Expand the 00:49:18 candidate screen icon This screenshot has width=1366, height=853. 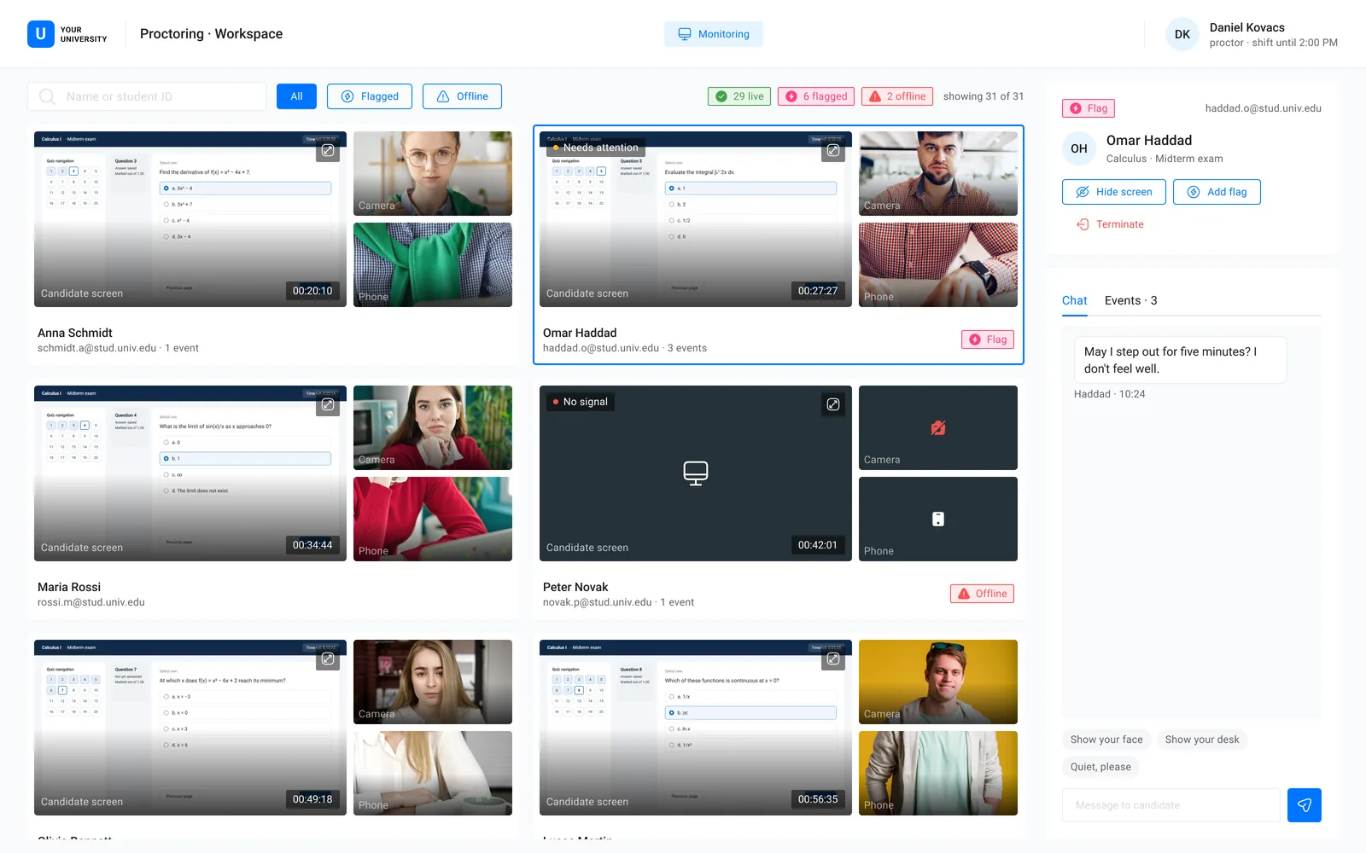click(x=328, y=659)
